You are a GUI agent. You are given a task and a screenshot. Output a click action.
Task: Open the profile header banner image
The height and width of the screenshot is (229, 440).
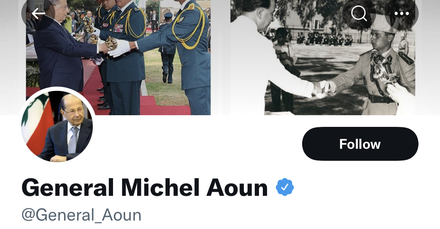click(x=220, y=58)
